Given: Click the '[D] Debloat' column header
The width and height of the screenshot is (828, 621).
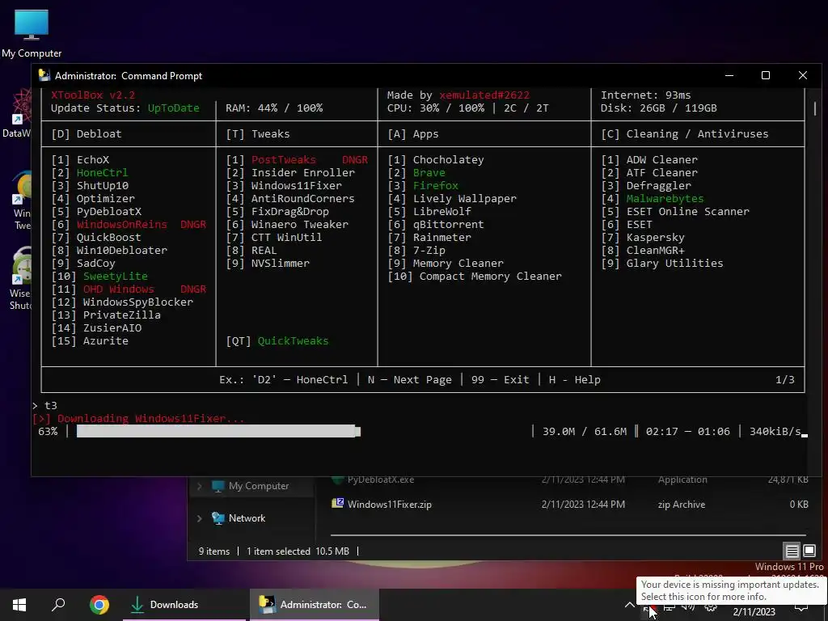Looking at the screenshot, I should point(87,133).
